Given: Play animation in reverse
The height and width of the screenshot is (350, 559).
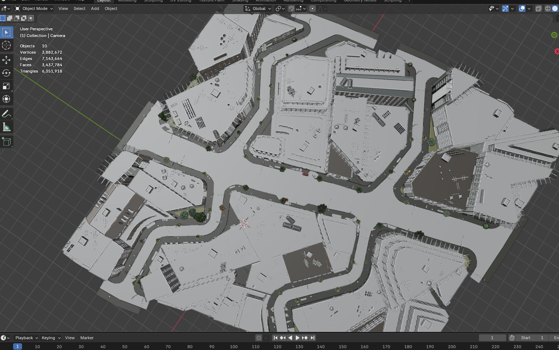Looking at the screenshot, I should pyautogui.click(x=290, y=338).
